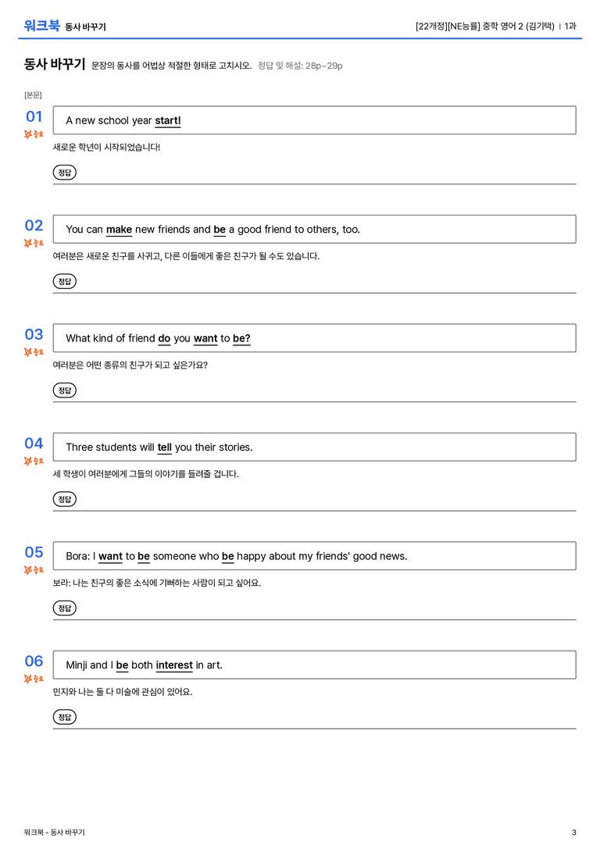The width and height of the screenshot is (600, 849).
Task: Click the underlined word 'make' in sentence 02
Action: 119,230
